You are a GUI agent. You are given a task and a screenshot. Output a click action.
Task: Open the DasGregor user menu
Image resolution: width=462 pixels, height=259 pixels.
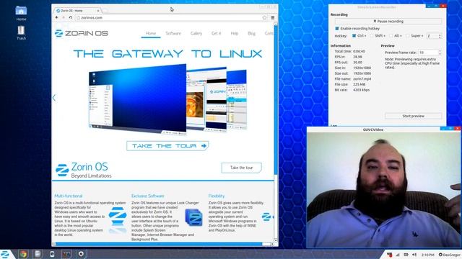[450, 255]
